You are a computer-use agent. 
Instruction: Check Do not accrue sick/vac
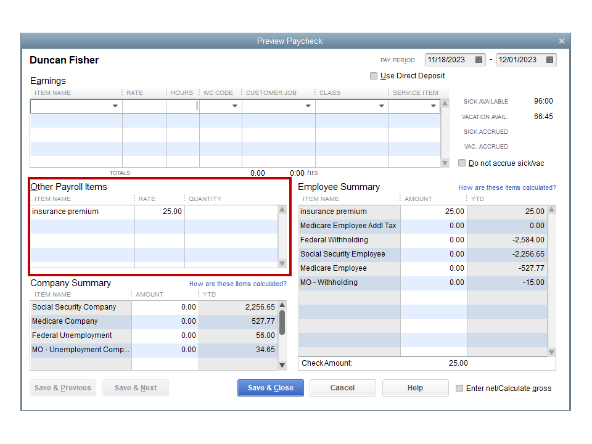click(462, 163)
